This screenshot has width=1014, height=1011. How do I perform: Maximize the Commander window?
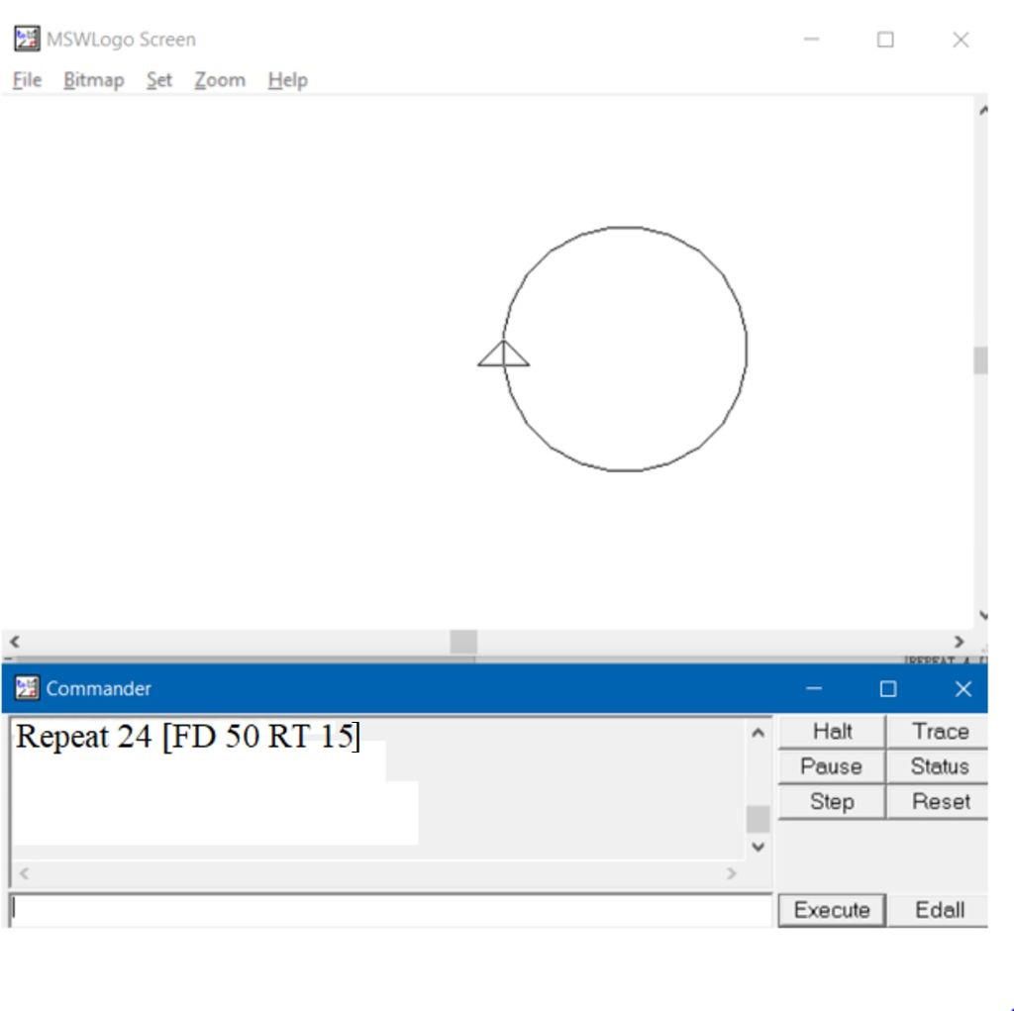pos(888,688)
